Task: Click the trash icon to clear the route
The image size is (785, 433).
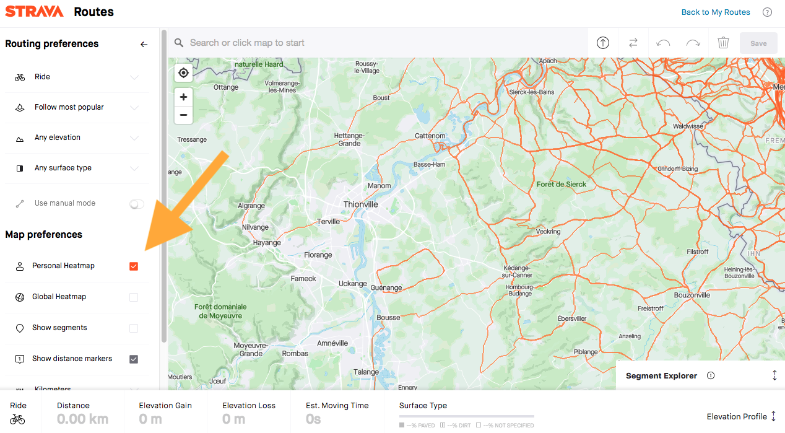Action: 723,42
